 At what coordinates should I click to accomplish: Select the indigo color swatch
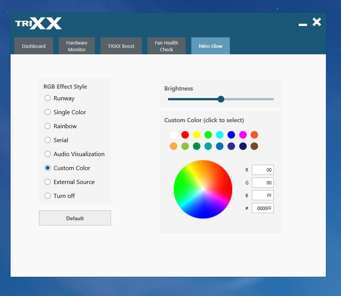[231, 146]
